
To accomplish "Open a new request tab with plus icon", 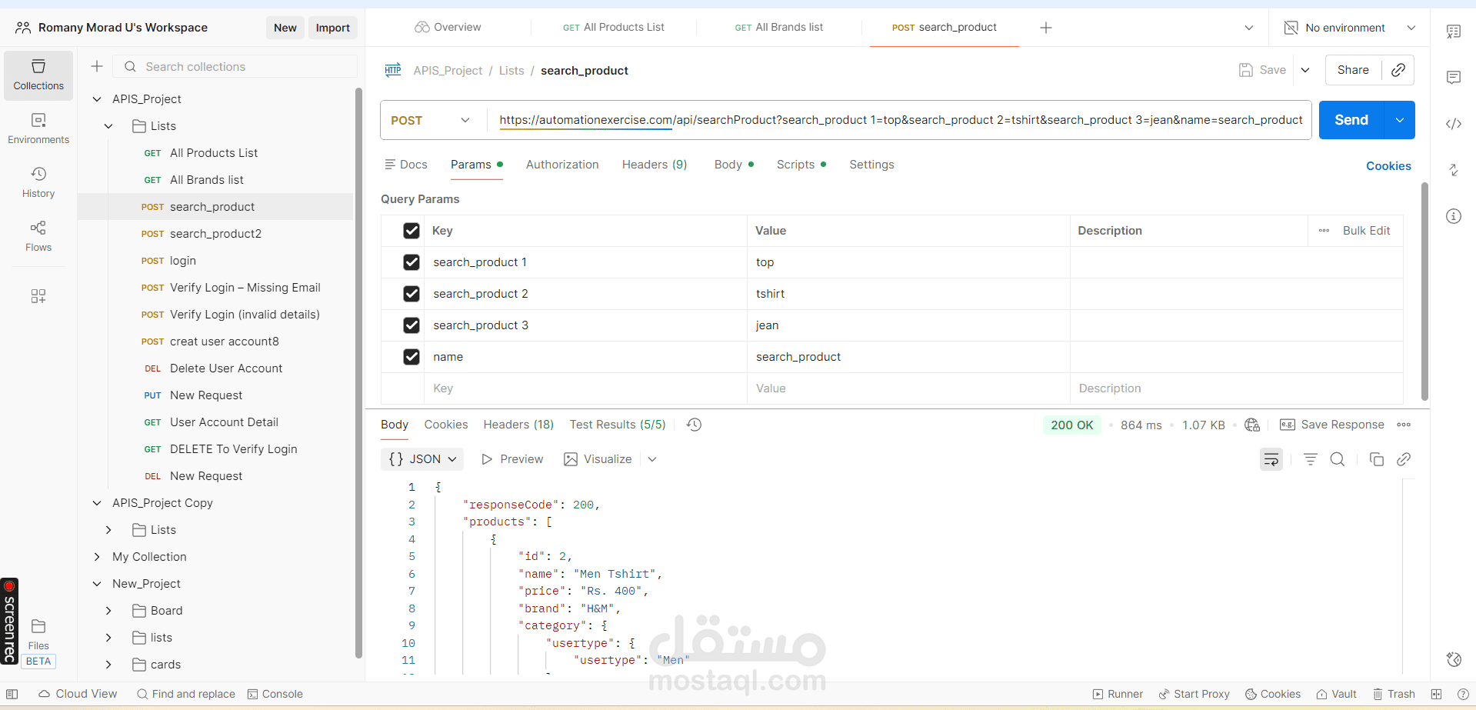I will (1046, 28).
